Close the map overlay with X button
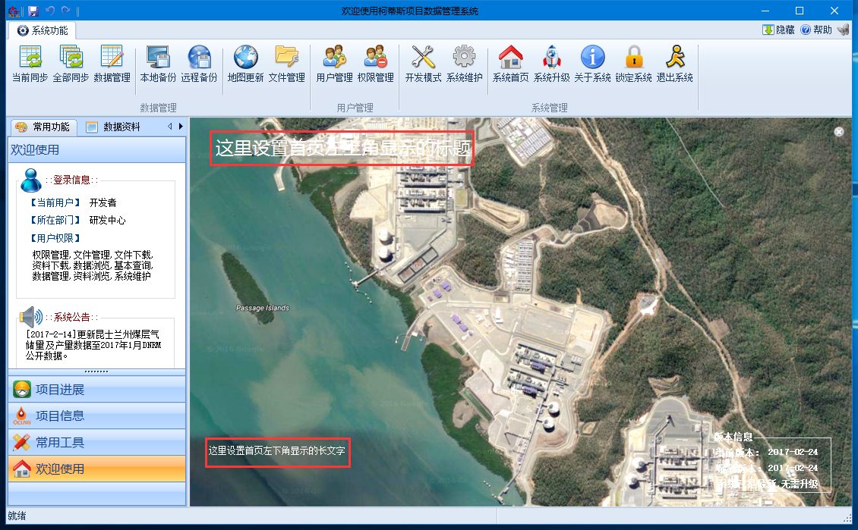Viewport: 858px width, 530px height. tap(839, 132)
